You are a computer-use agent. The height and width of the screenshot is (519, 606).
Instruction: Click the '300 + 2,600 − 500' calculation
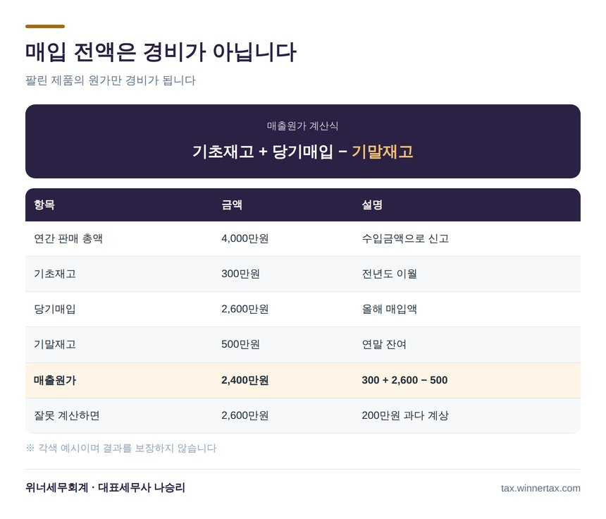click(x=404, y=380)
